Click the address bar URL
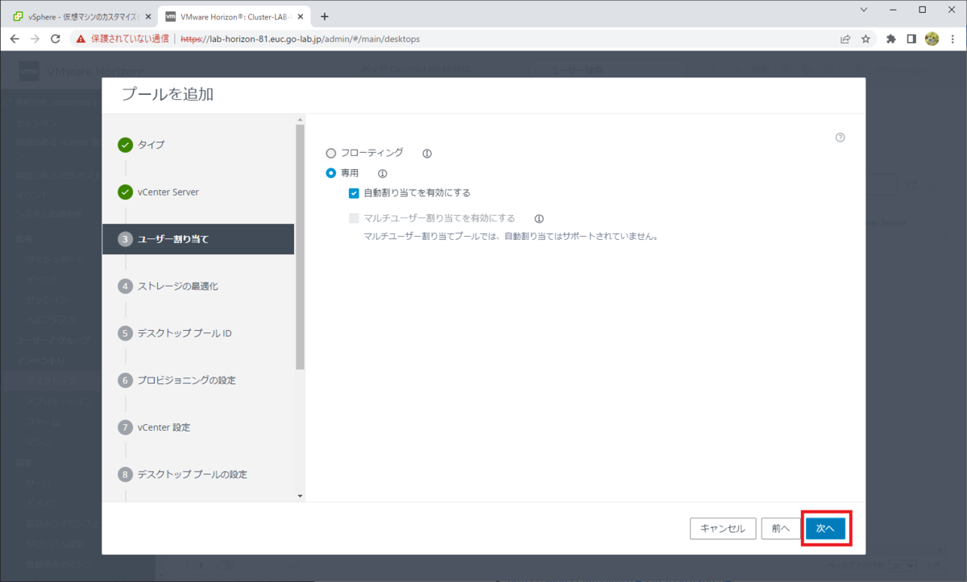 tap(300, 39)
